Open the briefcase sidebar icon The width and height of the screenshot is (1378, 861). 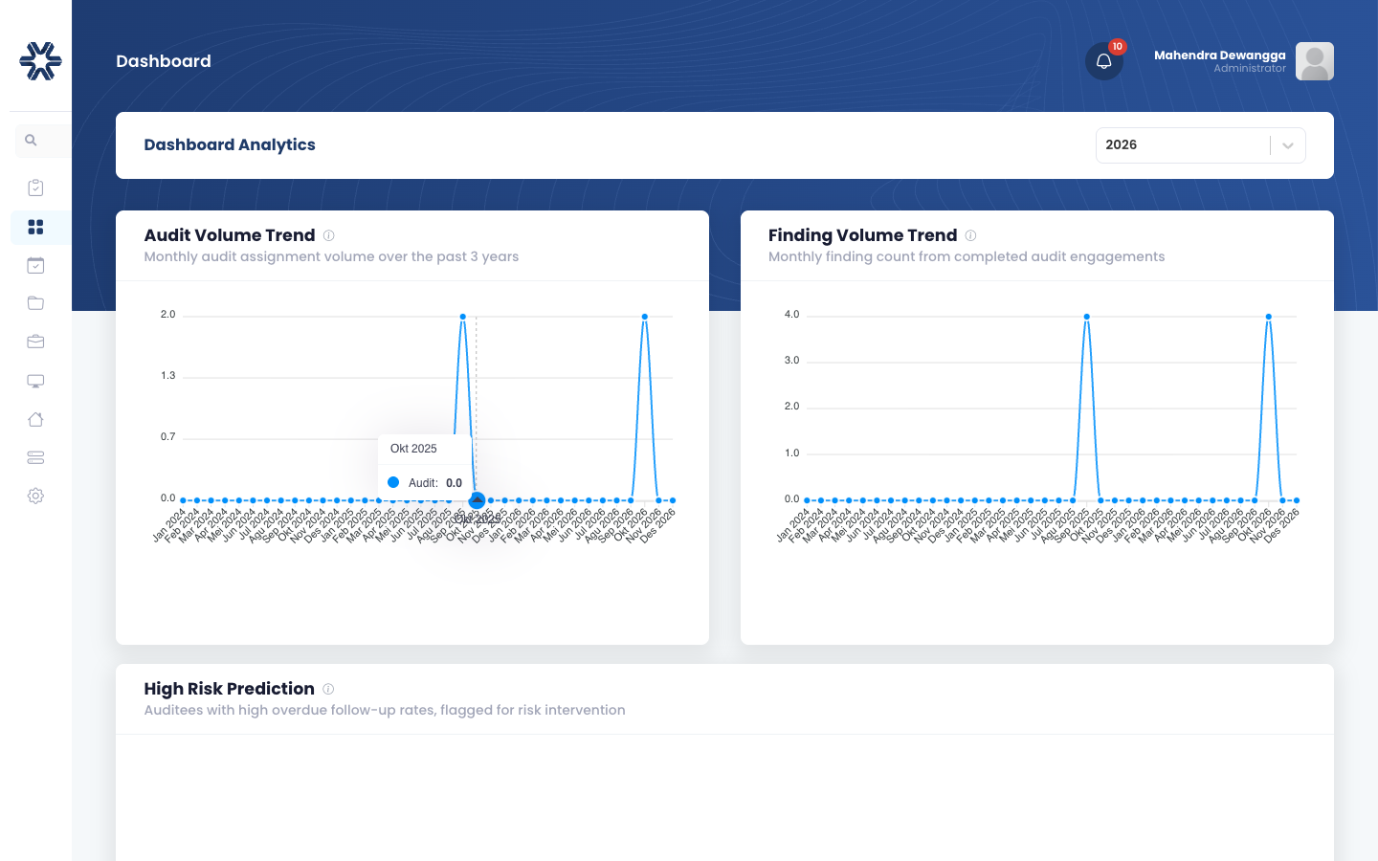pyautogui.click(x=35, y=342)
